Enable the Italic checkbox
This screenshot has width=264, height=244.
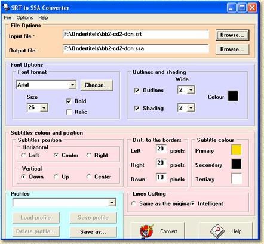click(69, 112)
